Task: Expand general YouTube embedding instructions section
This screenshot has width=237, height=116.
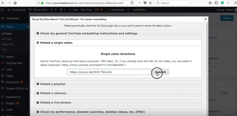Action: 118,33
